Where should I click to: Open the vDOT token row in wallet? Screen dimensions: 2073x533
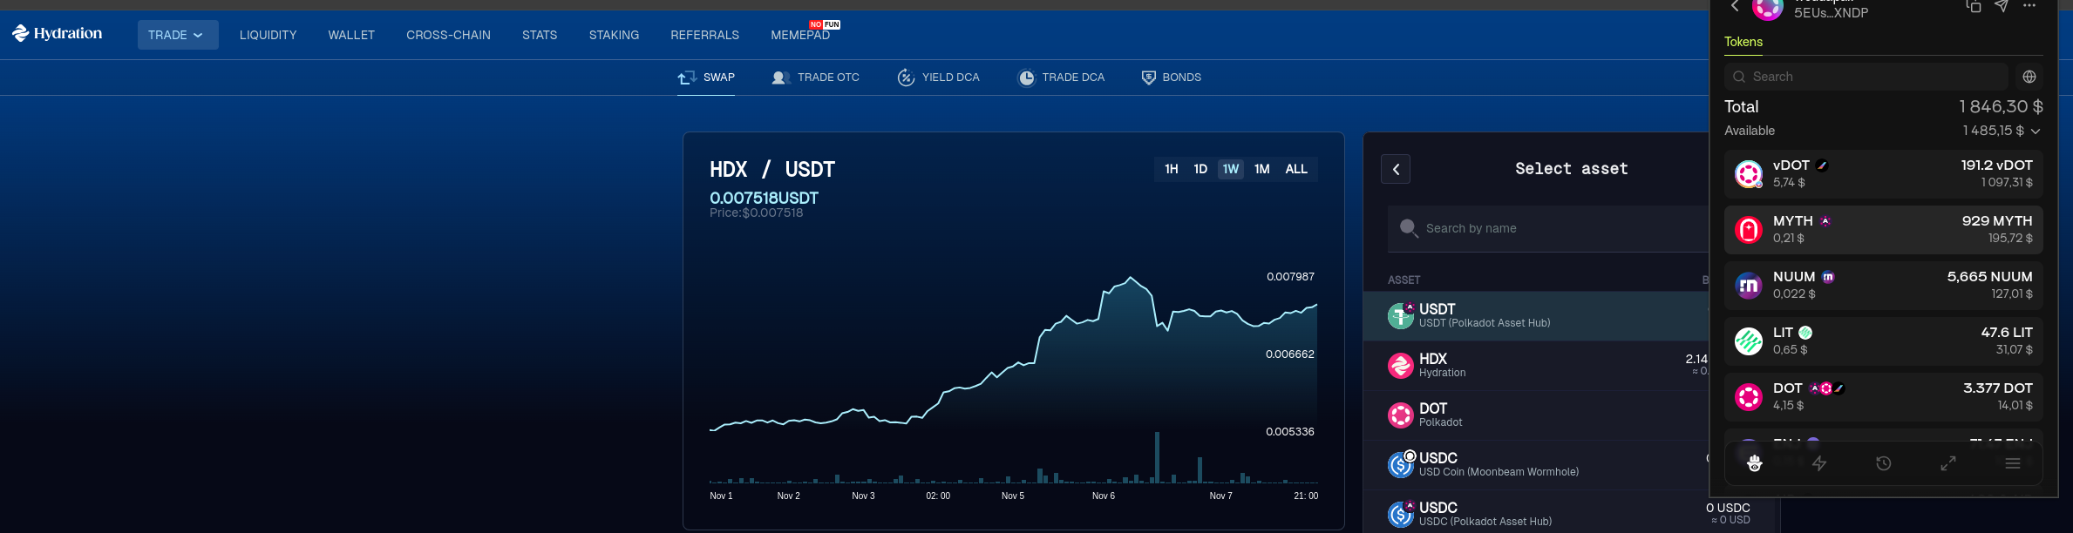click(x=1883, y=173)
